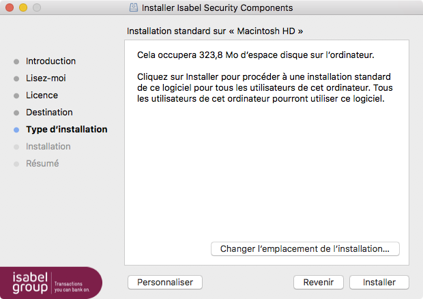The height and width of the screenshot is (299, 423).
Task: Click the bullet beside Licence step
Action: (x=16, y=96)
